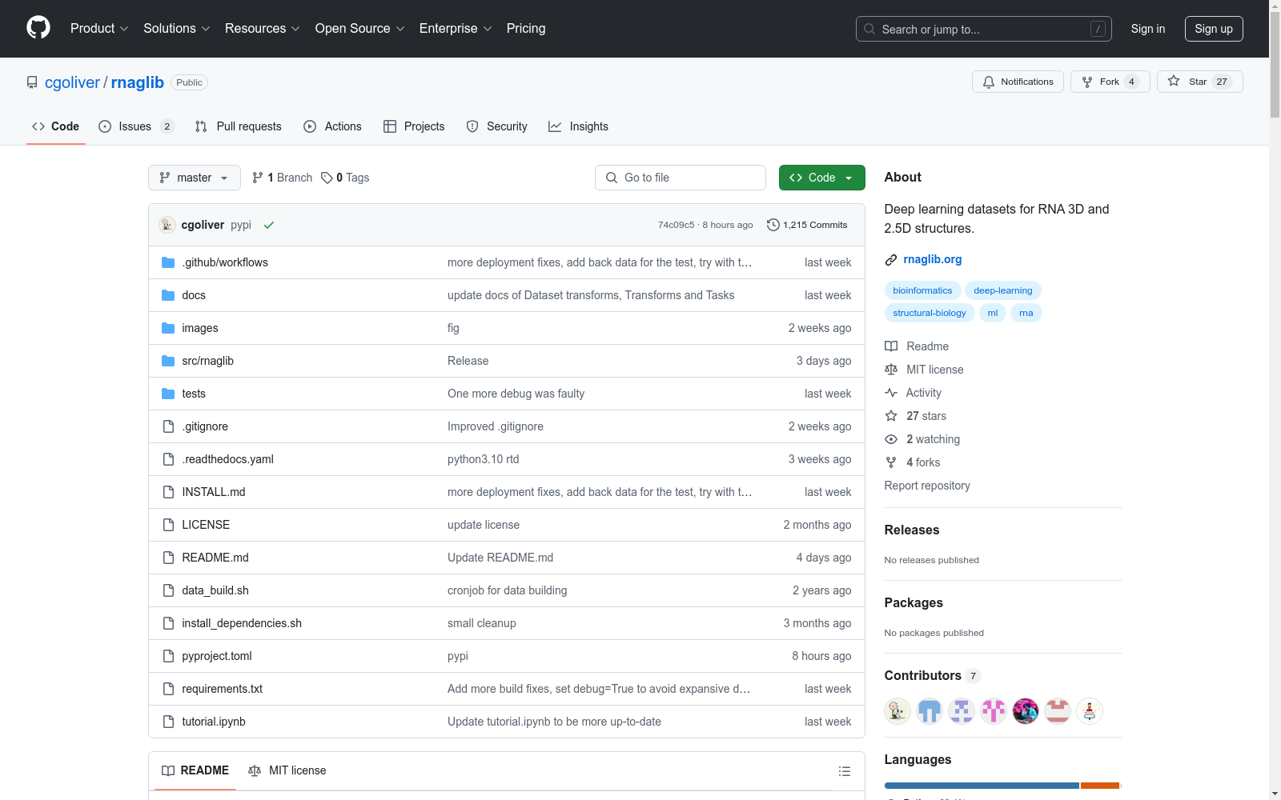The width and height of the screenshot is (1281, 800).
Task: Click the Languages bar blue Python segment
Action: click(982, 786)
